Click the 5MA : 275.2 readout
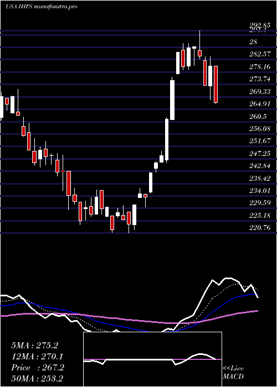This screenshot has width=277, height=387. tap(34, 346)
